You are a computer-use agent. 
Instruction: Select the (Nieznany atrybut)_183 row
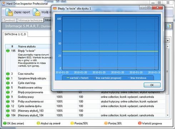click(x=85, y=111)
